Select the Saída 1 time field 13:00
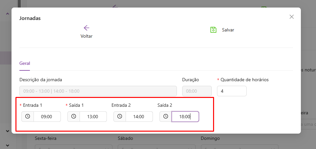316x149 pixels. click(x=93, y=117)
